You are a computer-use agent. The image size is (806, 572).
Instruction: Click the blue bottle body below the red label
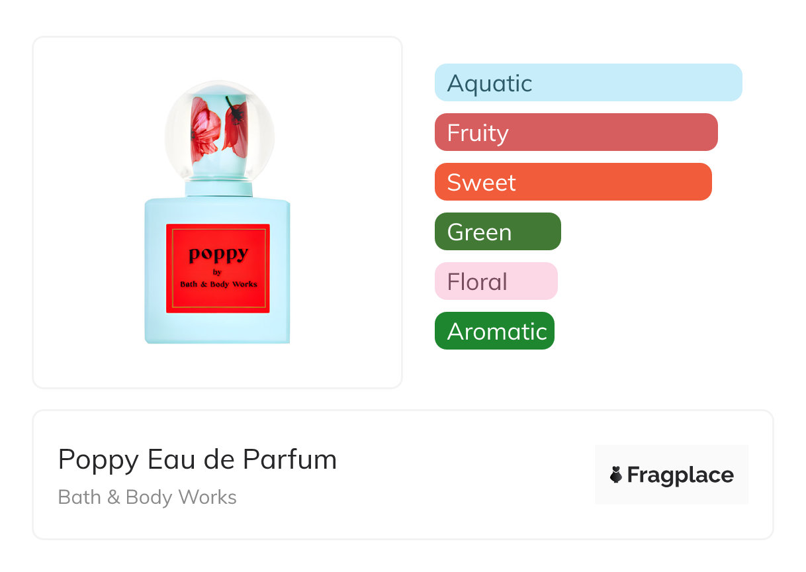coord(218,328)
